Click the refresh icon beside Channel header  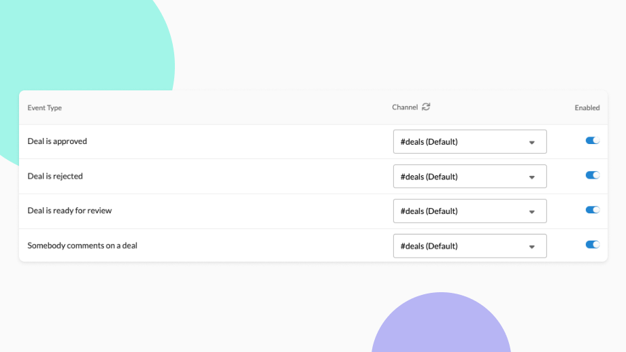tap(426, 107)
